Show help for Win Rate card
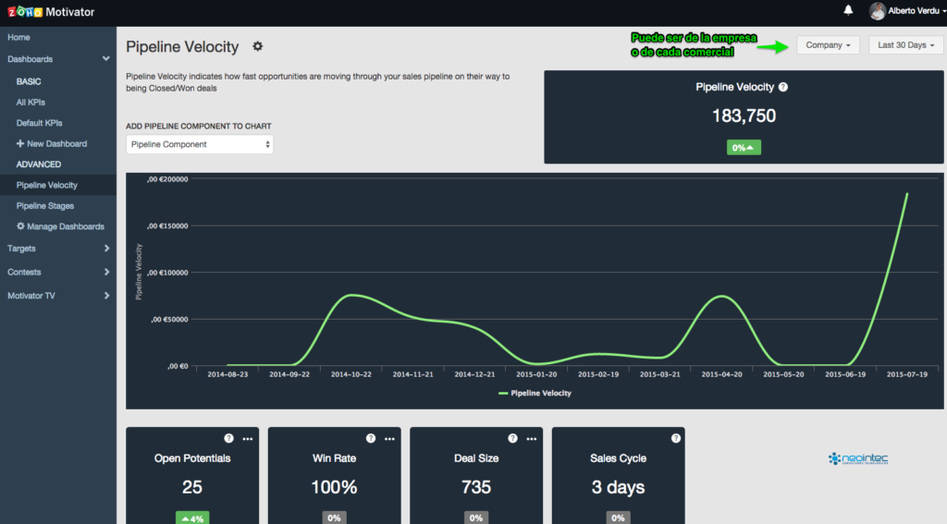947x524 pixels. coord(370,438)
